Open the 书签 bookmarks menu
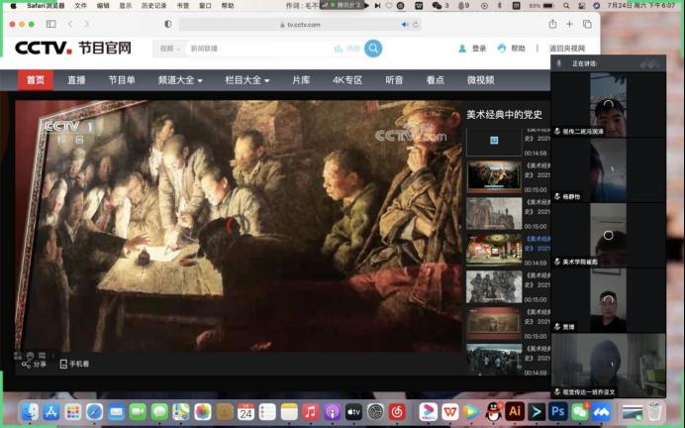 (183, 6)
